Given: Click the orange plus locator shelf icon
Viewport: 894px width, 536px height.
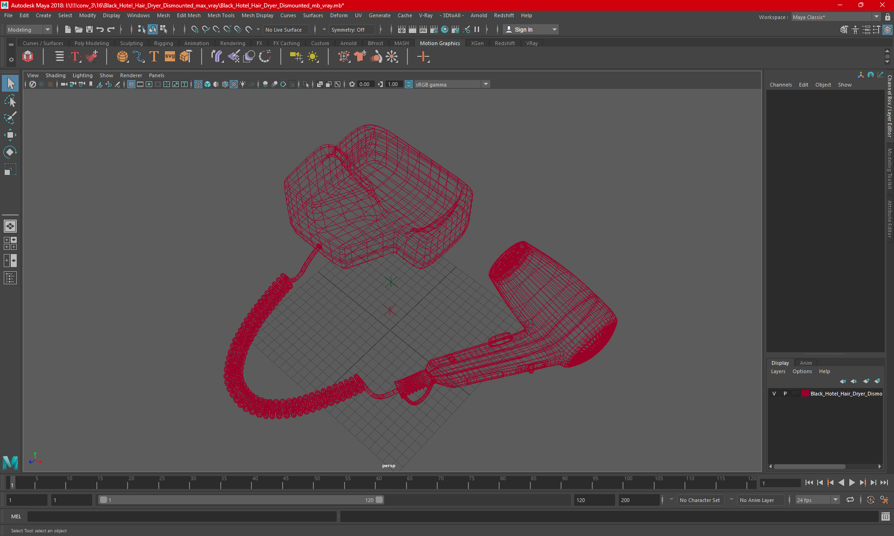Looking at the screenshot, I should tap(423, 57).
